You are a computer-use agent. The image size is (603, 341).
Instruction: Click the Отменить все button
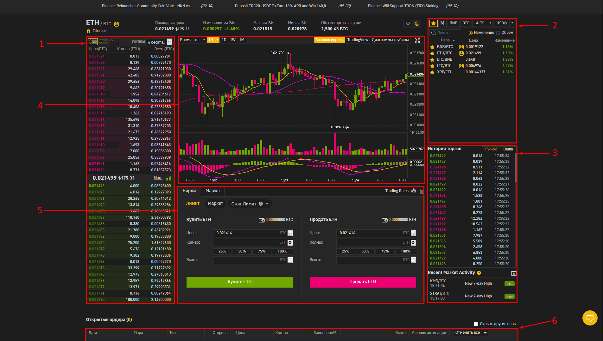pos(467,333)
